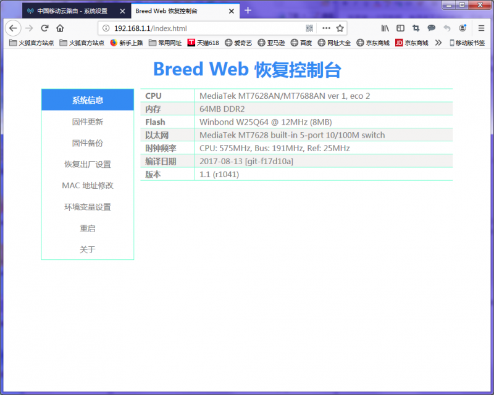
Task: Click the CPU value MediaTek MT7628AN/MT7688AN
Action: coord(285,96)
